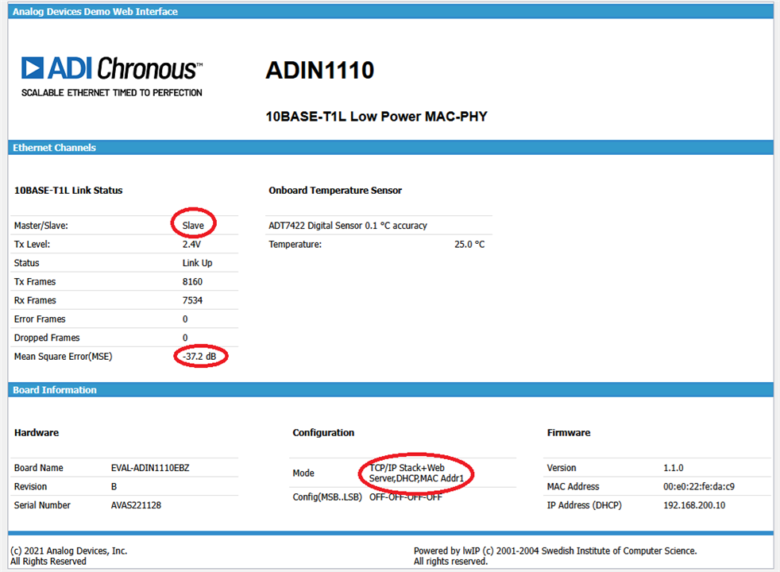Screen dimensions: 780x572
Task: Click the Mode value 'TCP/IP Stack+Web Server'
Action: (416, 473)
